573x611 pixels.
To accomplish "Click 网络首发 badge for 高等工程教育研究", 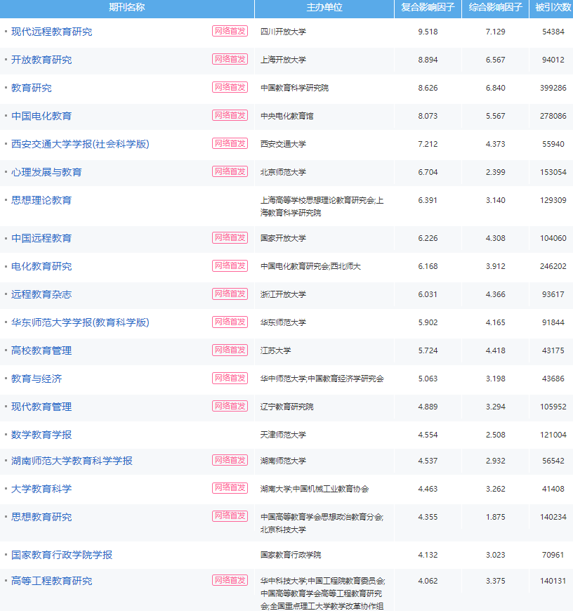I will tap(230, 580).
